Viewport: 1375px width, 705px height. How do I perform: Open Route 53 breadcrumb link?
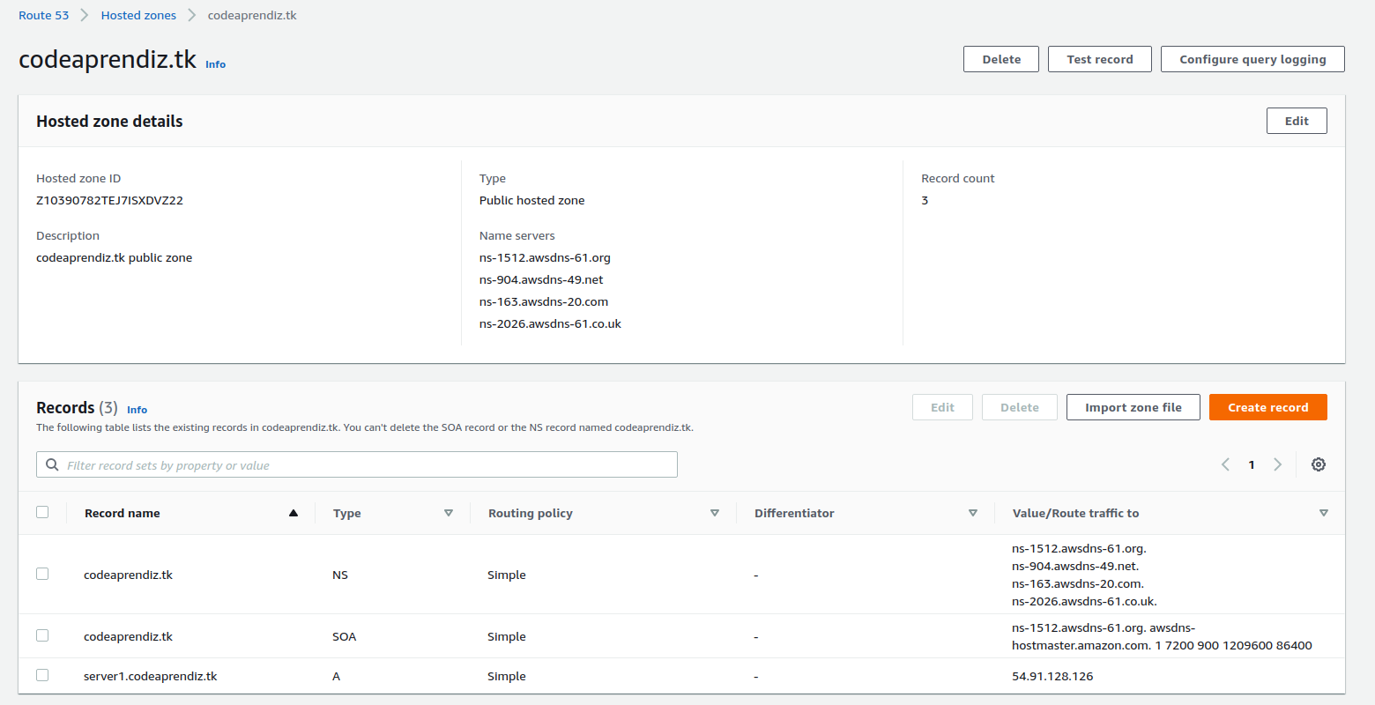coord(43,15)
